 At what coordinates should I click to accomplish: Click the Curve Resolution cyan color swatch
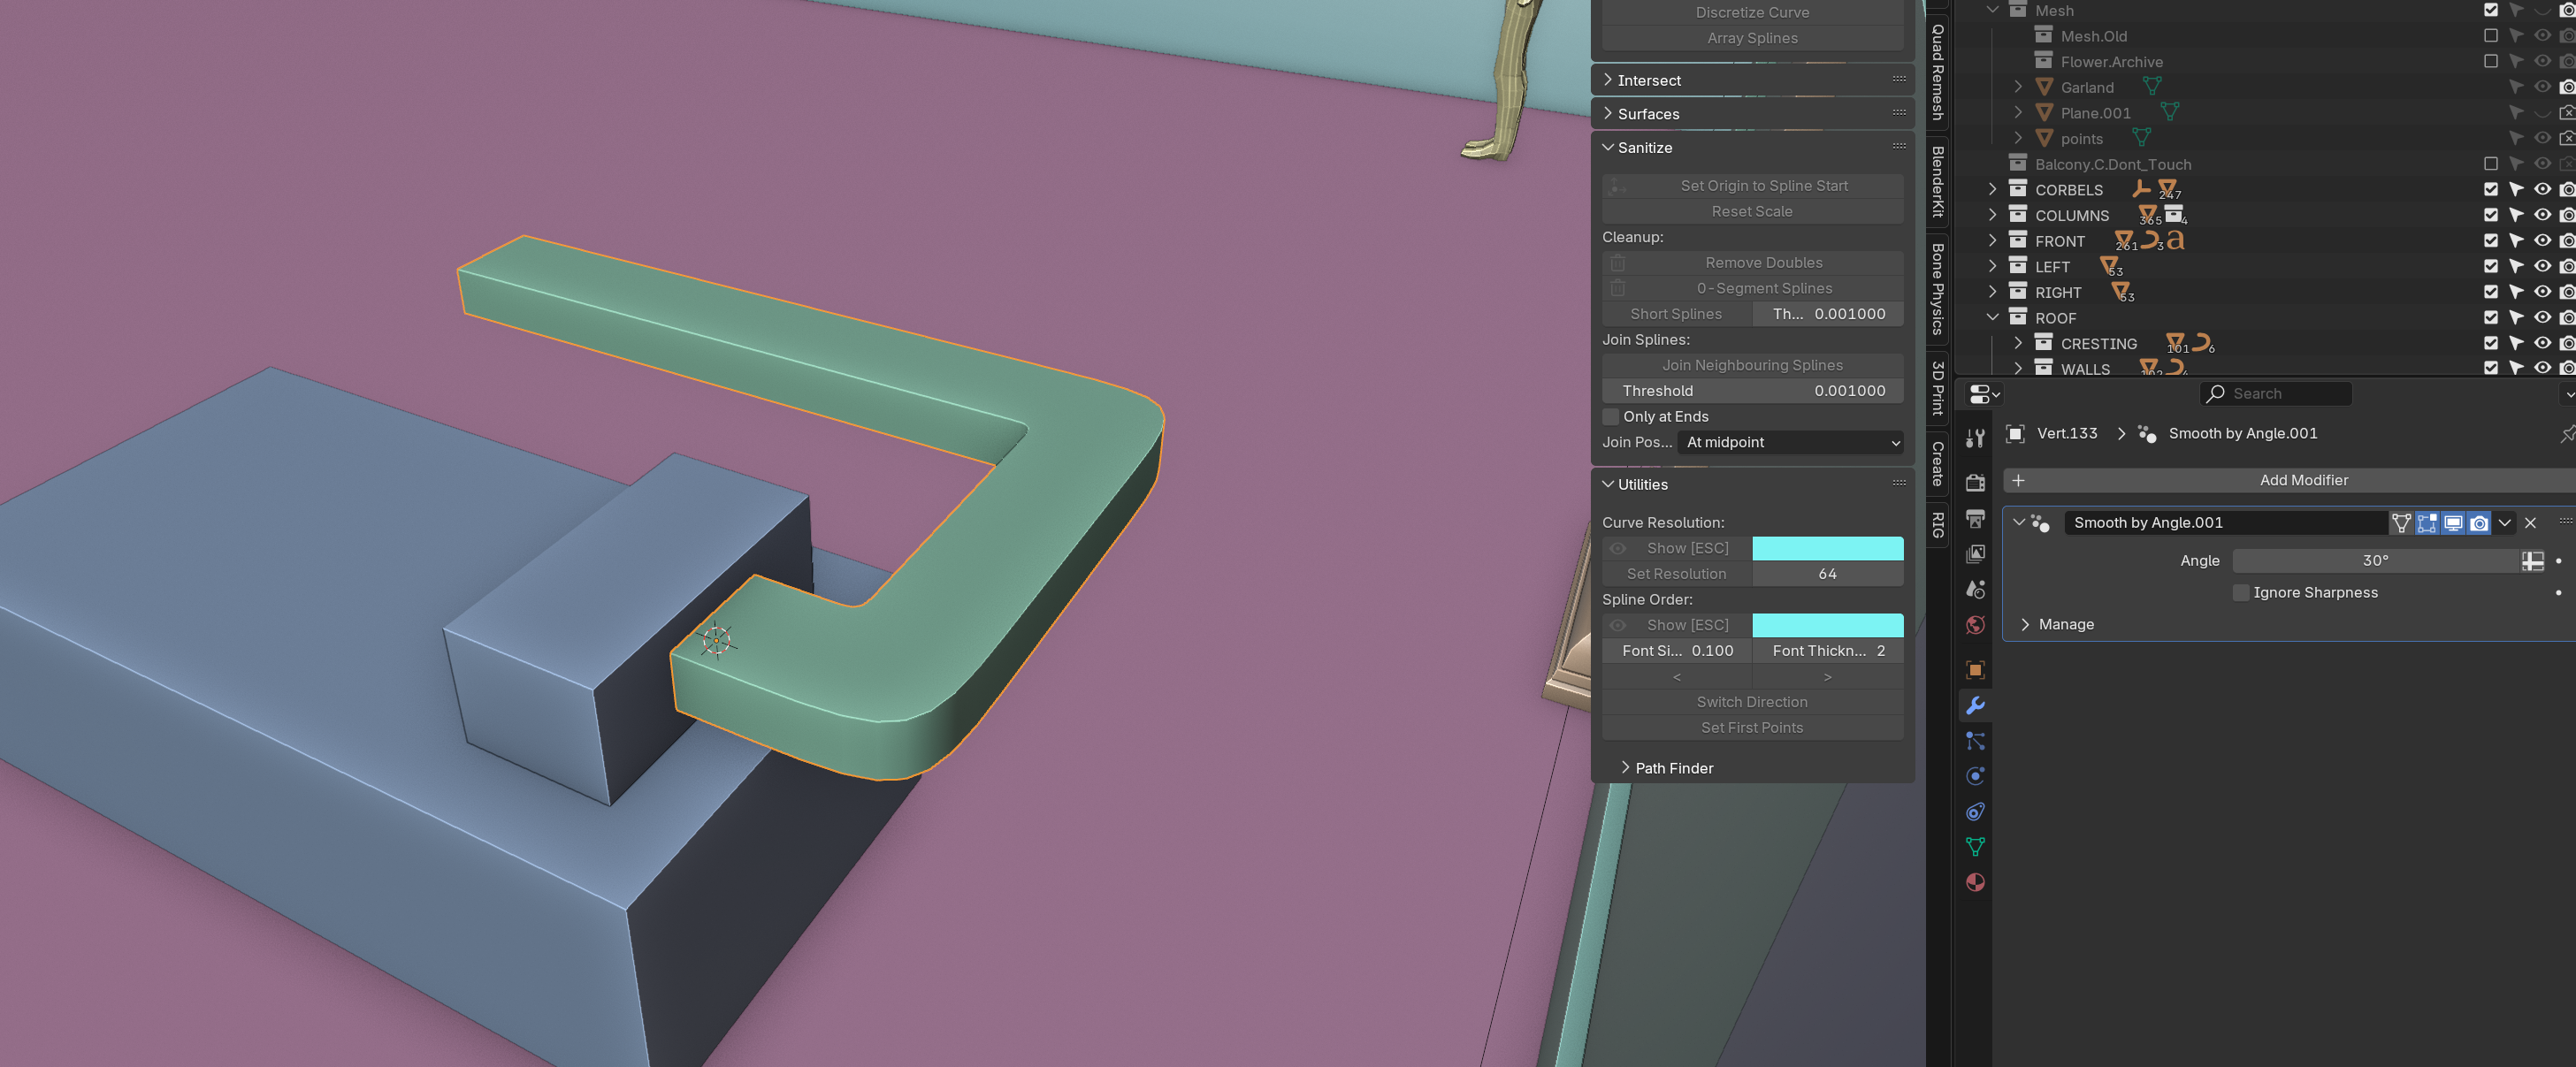[x=1827, y=549]
